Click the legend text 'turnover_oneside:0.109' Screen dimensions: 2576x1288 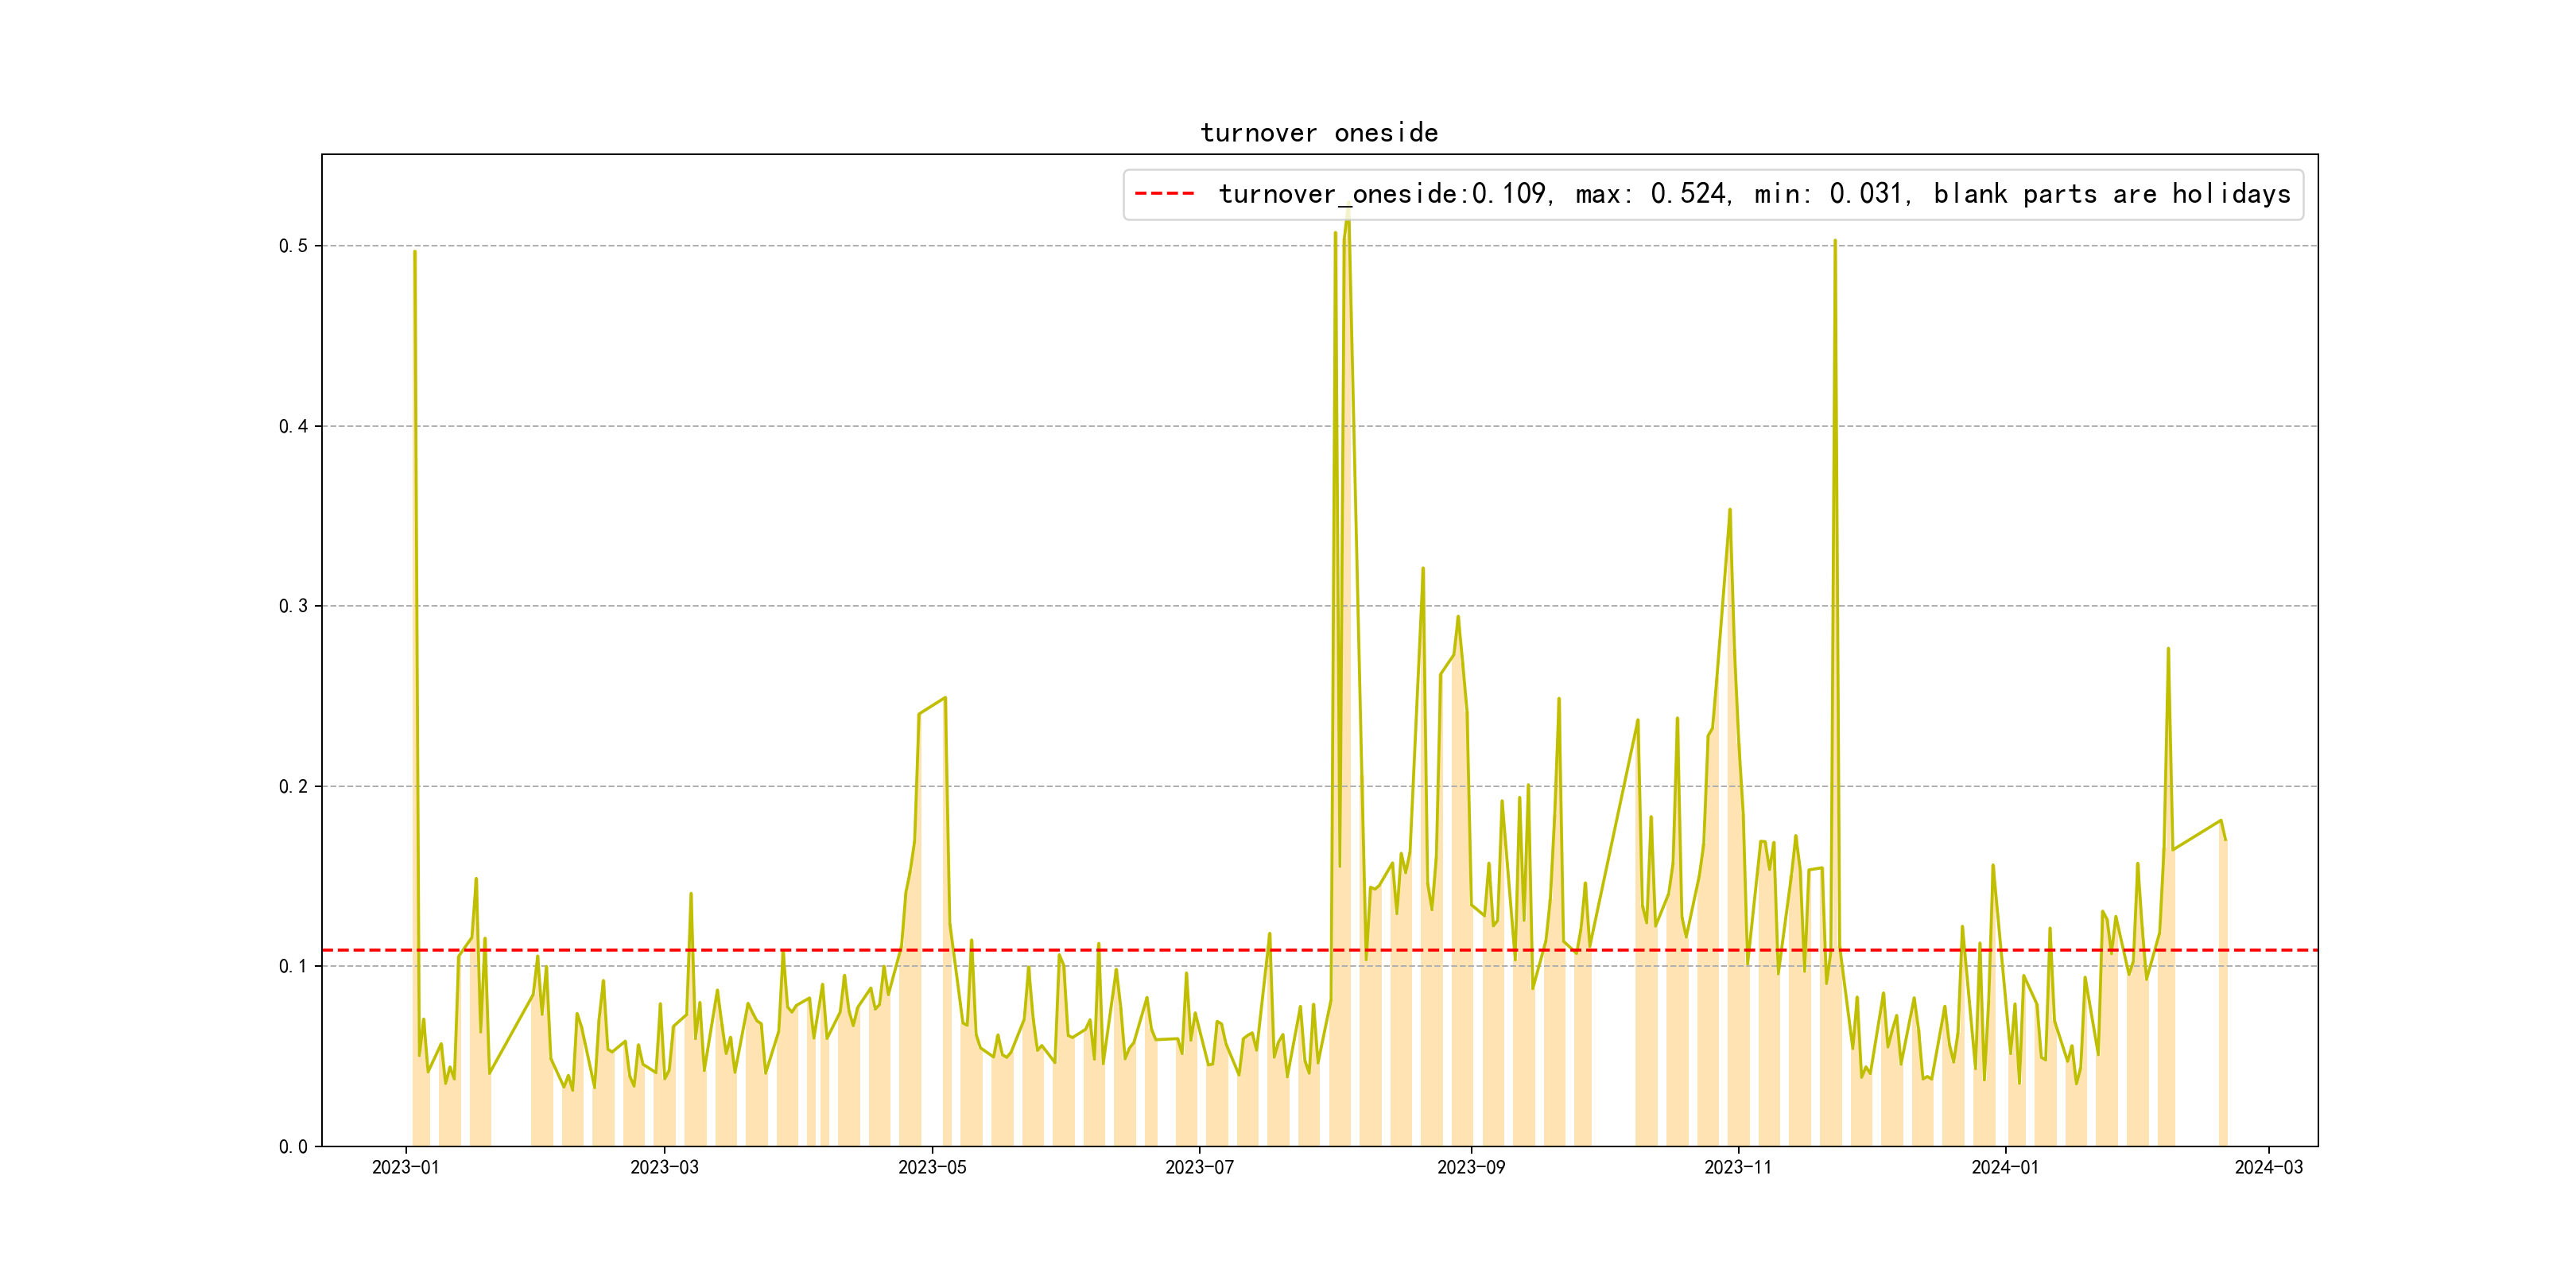point(1382,194)
